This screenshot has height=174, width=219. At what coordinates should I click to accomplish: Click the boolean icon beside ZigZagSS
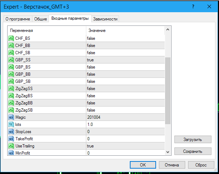pyautogui.click(x=11, y=89)
